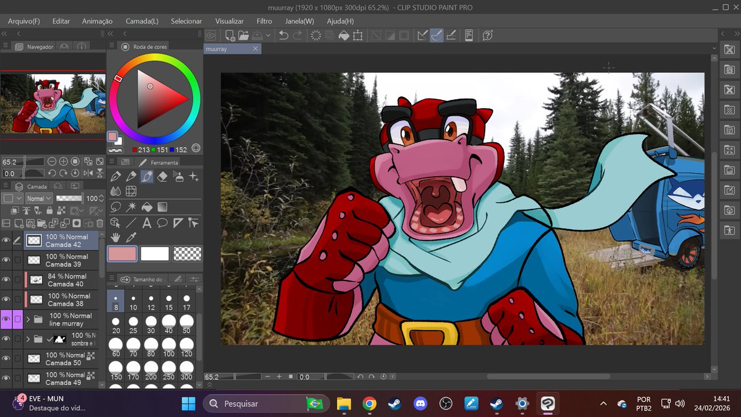Screen dimensions: 741x417
Task: Choose the Lasso selection tool
Action: coord(115,207)
